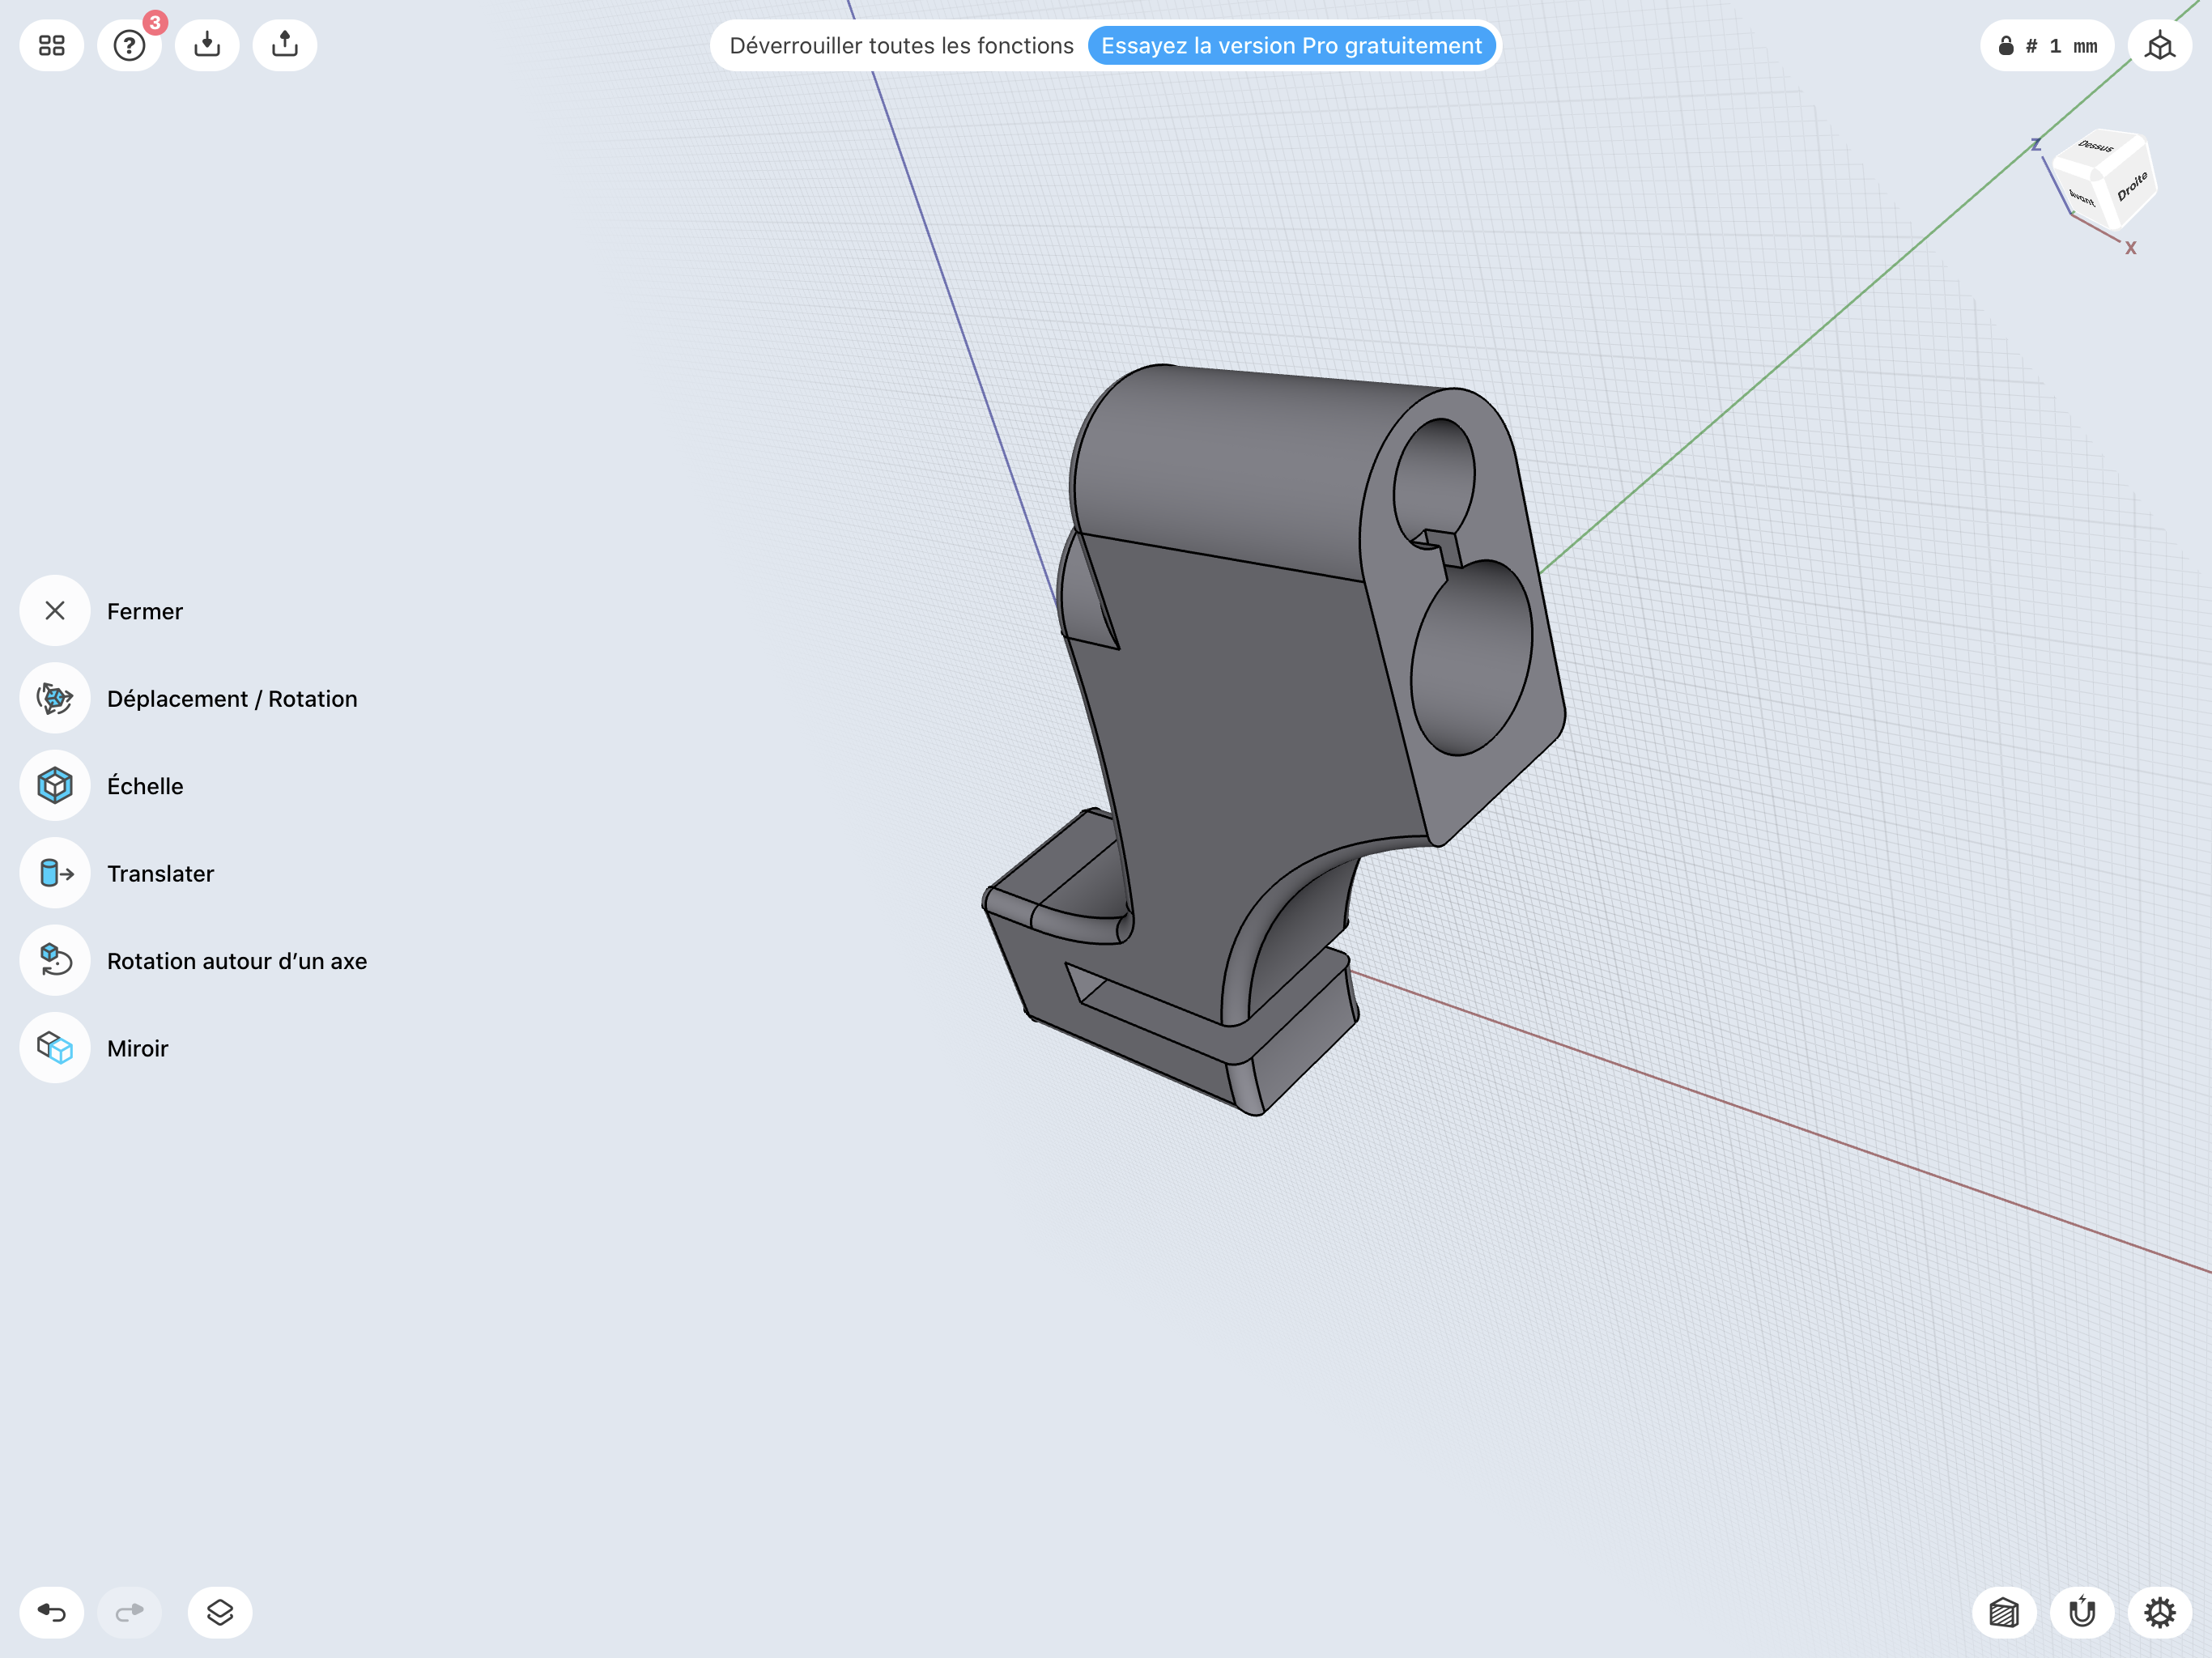Click the Fermer label

[x=145, y=611]
